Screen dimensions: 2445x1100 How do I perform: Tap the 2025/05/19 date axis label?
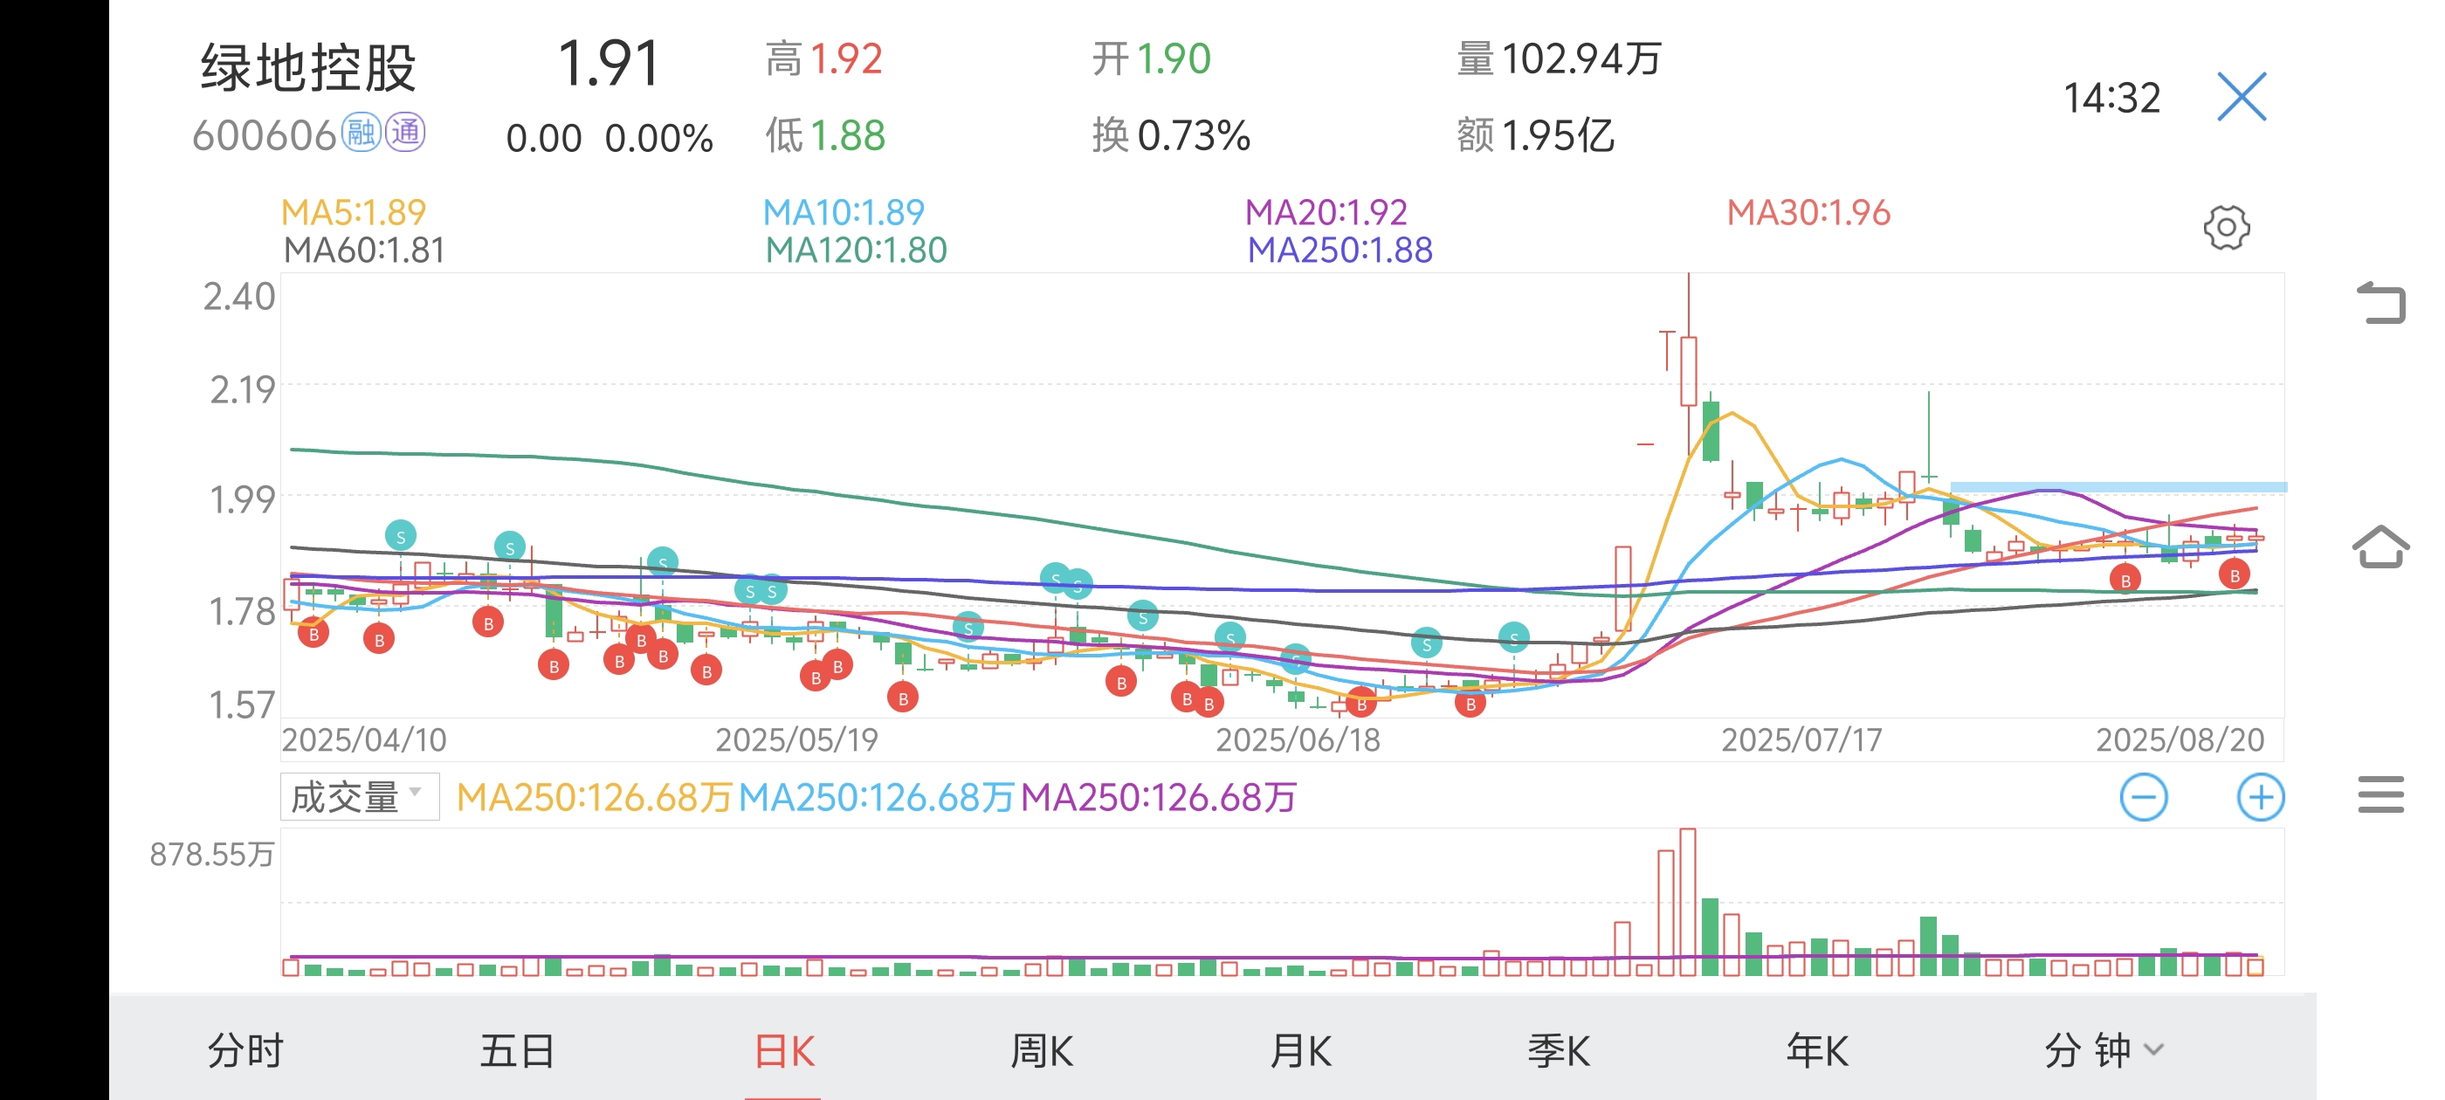[796, 739]
